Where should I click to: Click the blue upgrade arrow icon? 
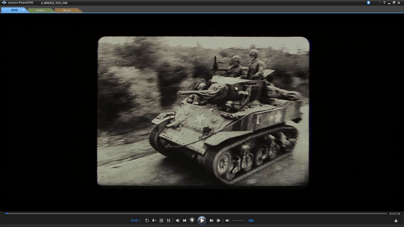point(368,3)
